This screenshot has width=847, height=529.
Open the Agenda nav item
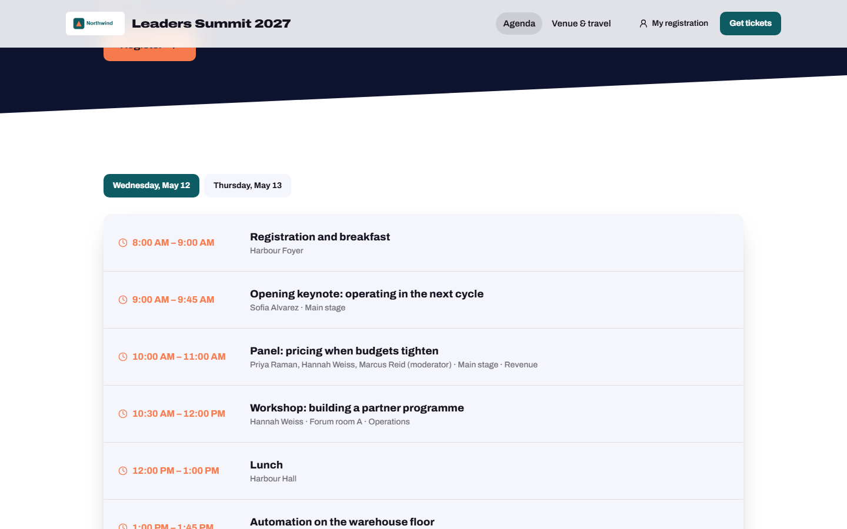pyautogui.click(x=519, y=24)
